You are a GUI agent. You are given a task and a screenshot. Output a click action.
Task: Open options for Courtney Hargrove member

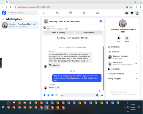pos(136,57)
